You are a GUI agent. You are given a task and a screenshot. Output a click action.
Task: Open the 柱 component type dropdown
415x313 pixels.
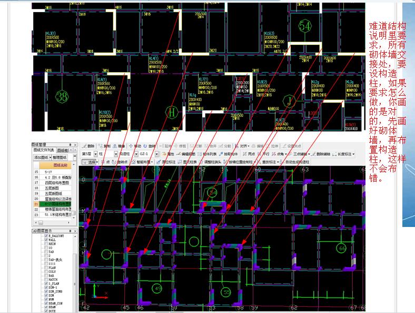click(116, 154)
